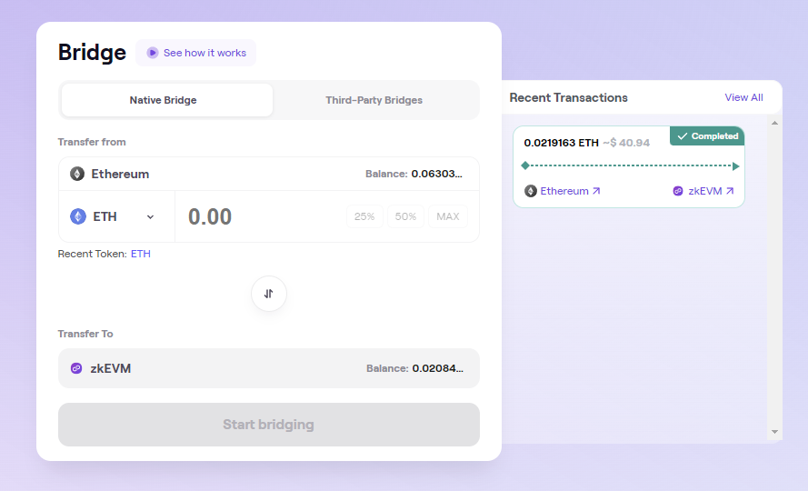Click the zkEVM balance 0.02084... value

[438, 368]
